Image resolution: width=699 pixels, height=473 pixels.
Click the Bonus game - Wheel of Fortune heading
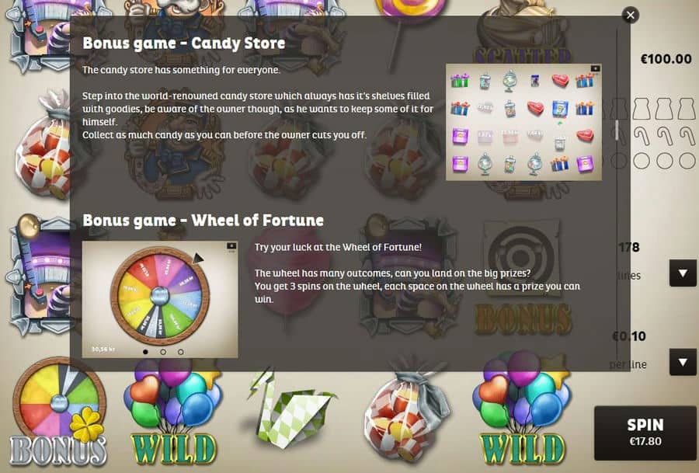pos(203,221)
